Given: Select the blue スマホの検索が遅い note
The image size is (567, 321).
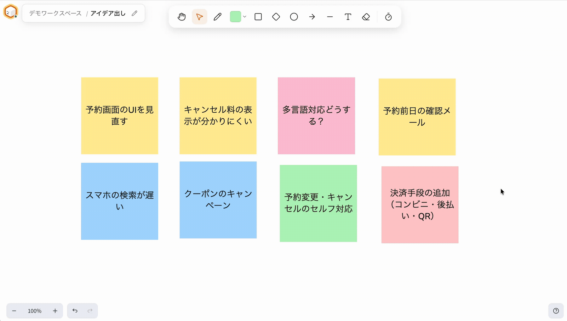Looking at the screenshot, I should point(120,201).
